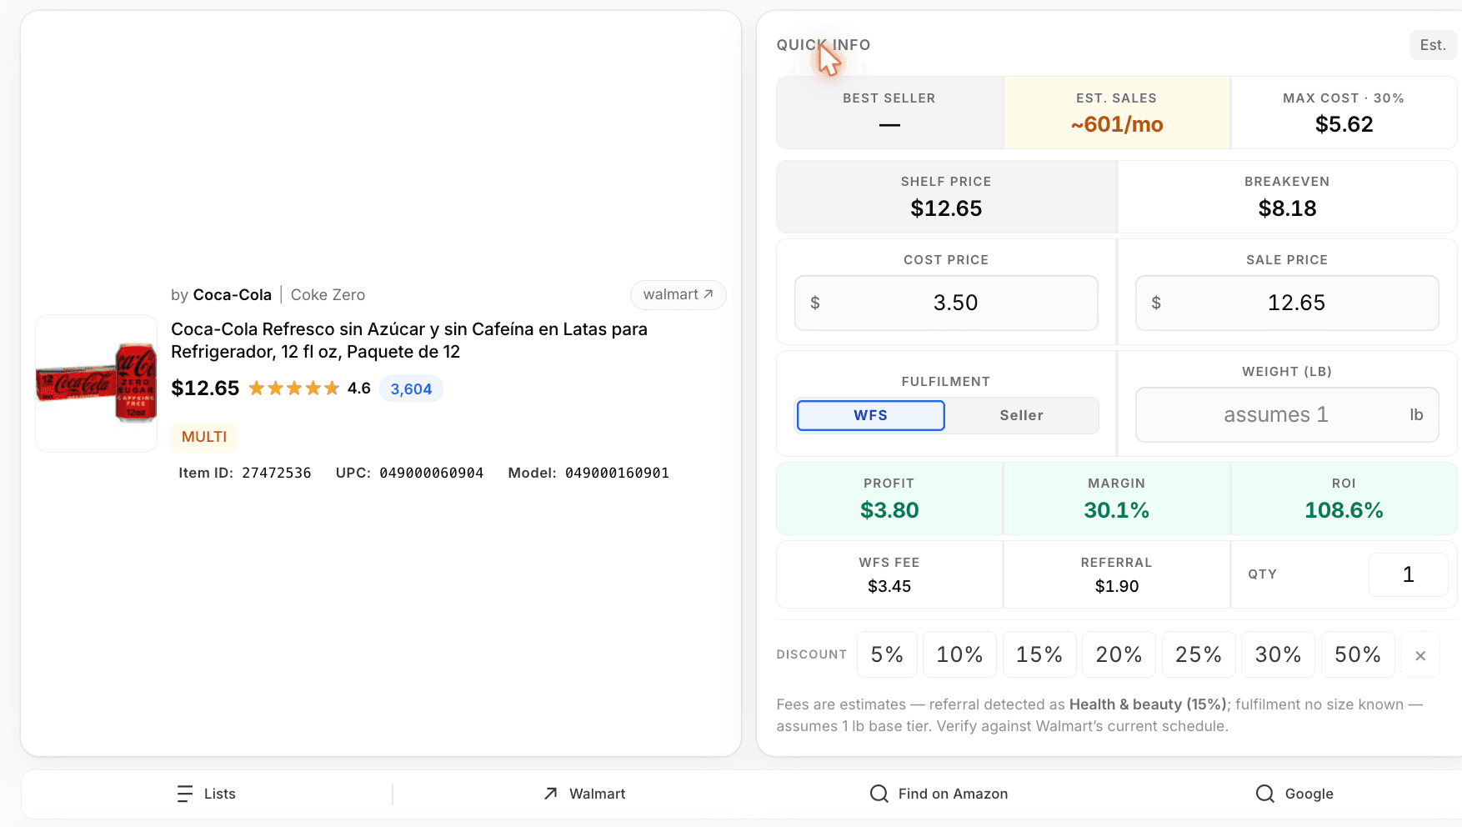Apply the 10% discount

(x=959, y=654)
